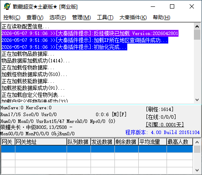Click the 荣耀夫长·中级BOOS,13/2508 status line
The height and width of the screenshot is (175, 202).
click(36, 127)
